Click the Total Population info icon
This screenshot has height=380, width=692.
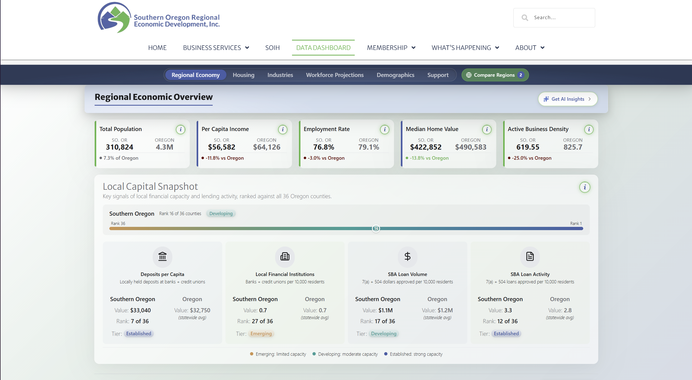[180, 129]
